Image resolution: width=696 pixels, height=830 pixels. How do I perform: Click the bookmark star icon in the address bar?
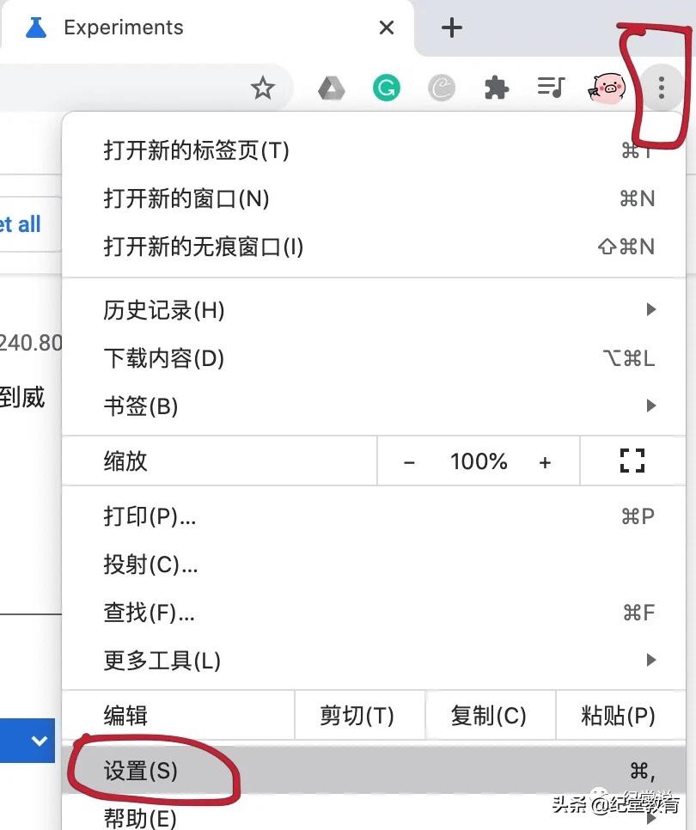point(263,88)
